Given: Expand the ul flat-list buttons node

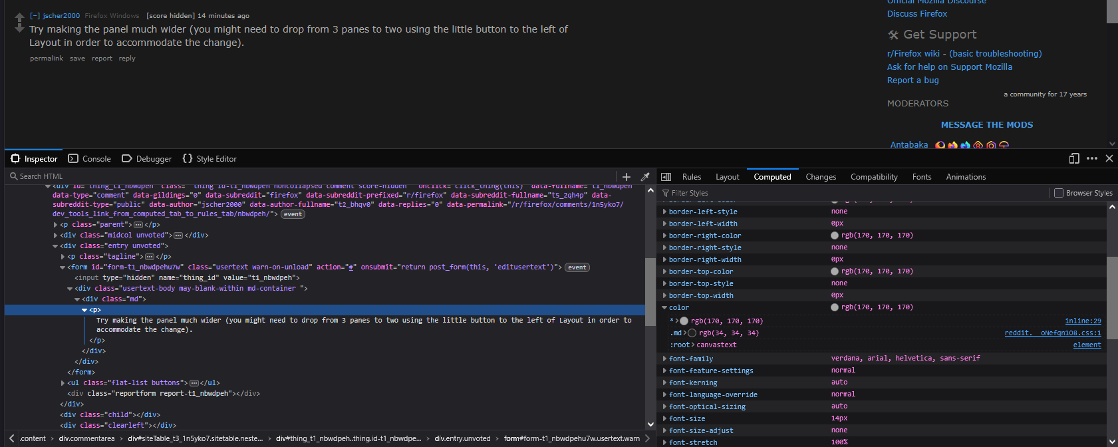Looking at the screenshot, I should [63, 383].
